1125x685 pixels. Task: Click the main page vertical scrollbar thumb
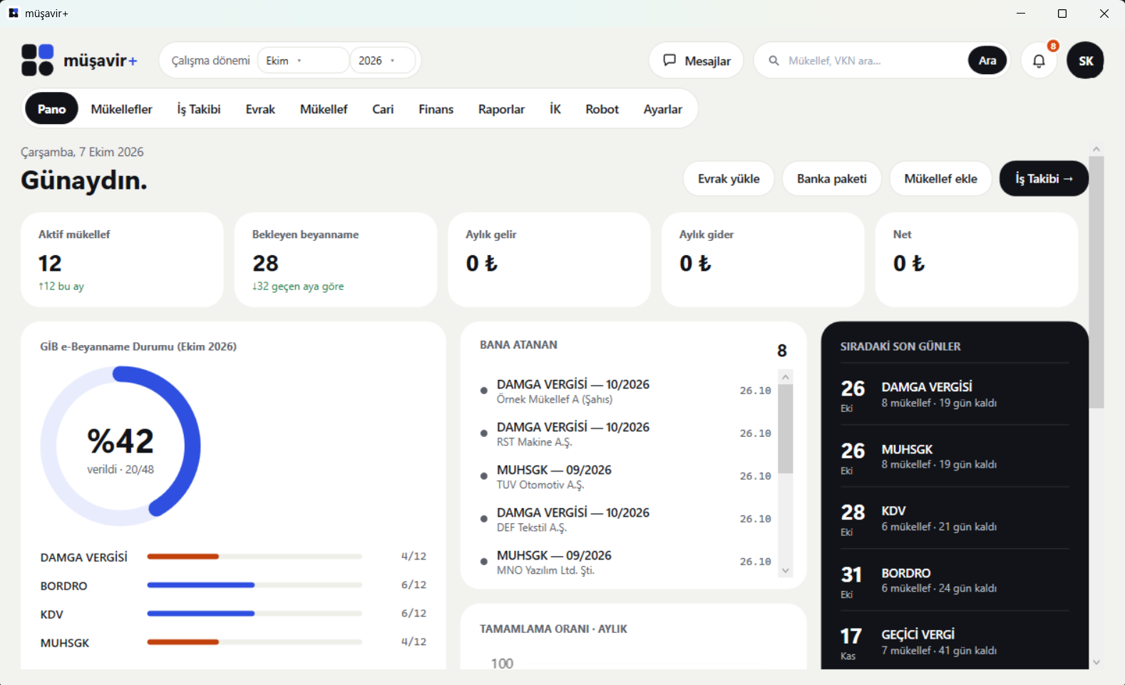tap(1096, 282)
